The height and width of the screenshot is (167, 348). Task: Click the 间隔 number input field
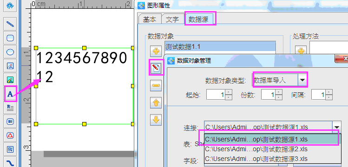coord(318,95)
